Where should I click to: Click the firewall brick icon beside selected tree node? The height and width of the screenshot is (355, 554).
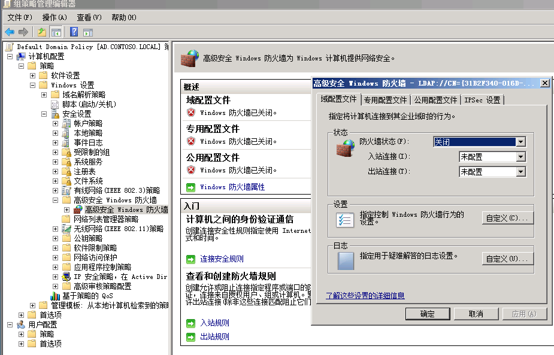78,210
